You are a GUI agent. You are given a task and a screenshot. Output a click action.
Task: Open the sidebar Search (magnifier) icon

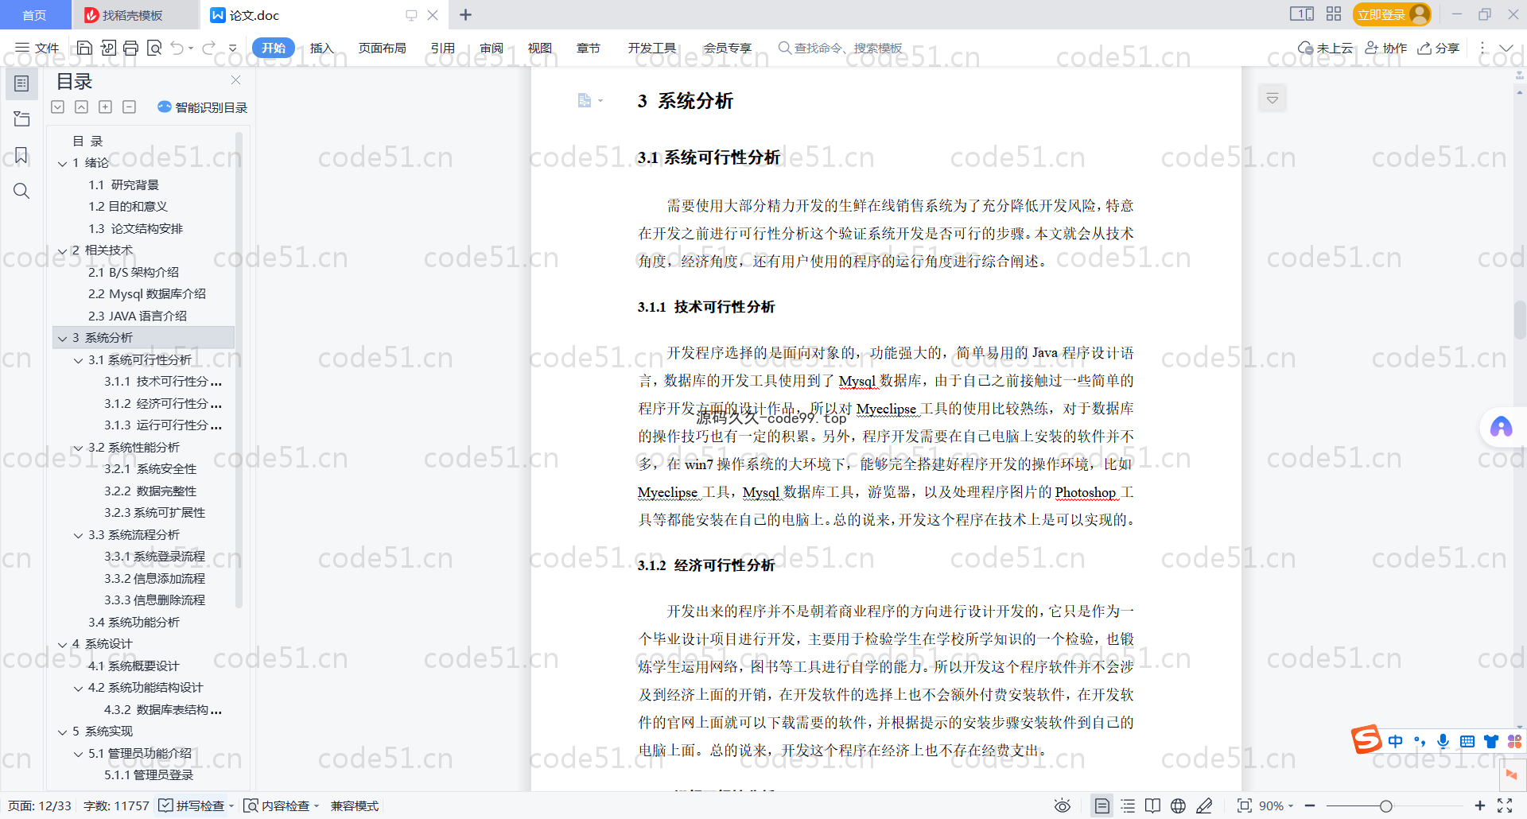pos(21,191)
